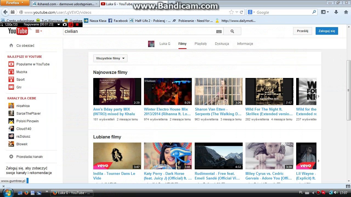This screenshot has width=351, height=197.
Task: Bookmark this page with the star icon
Action: tap(231, 12)
